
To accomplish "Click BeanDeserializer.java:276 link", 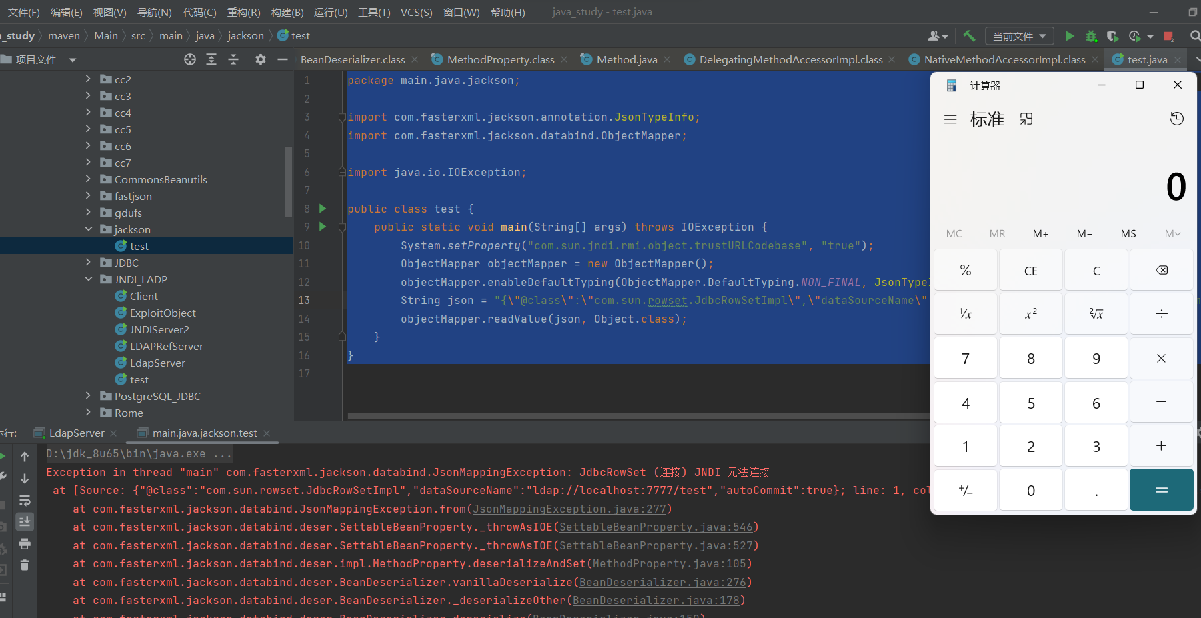I will click(663, 582).
